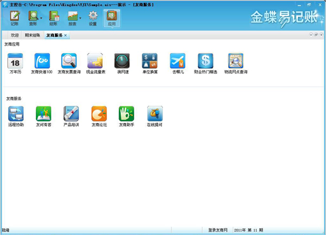Open the 现金流量表 cash flow app
Image resolution: width=326 pixels, height=235 pixels.
(96, 64)
